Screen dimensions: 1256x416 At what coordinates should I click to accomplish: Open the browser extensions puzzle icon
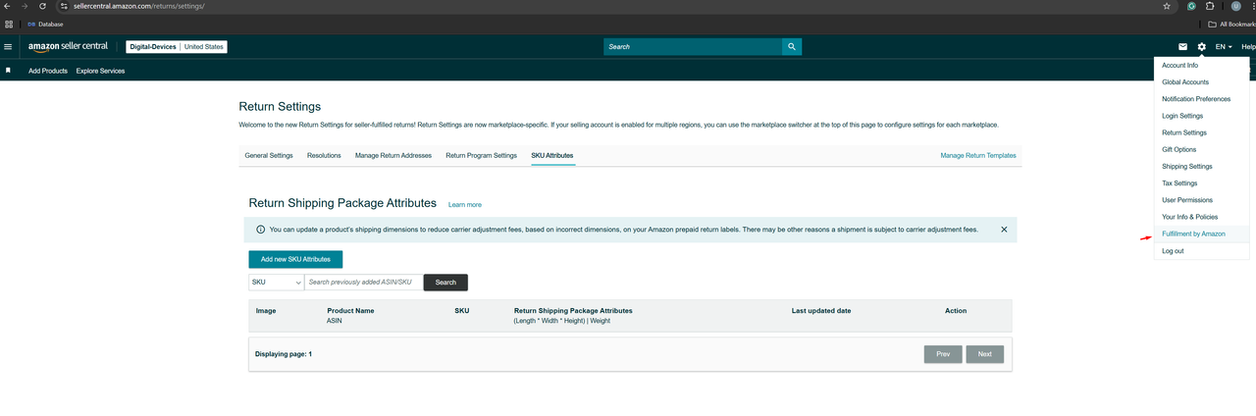tap(1210, 6)
